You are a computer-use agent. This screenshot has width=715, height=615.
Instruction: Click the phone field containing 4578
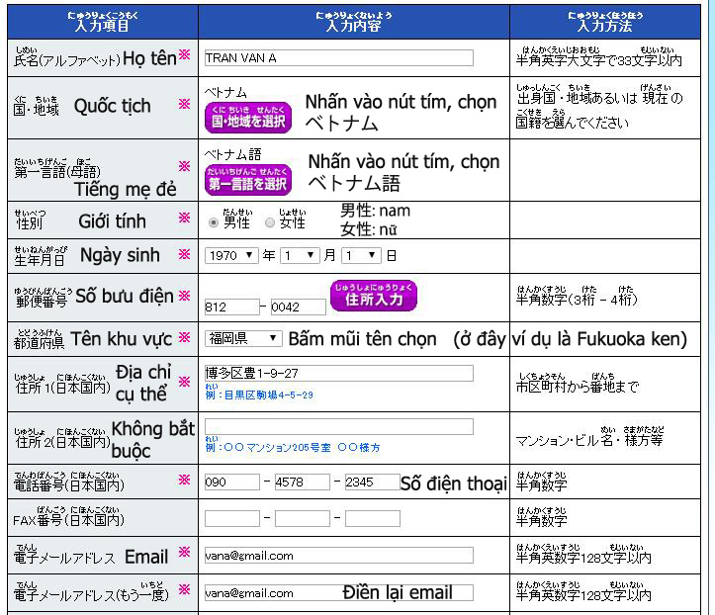click(303, 482)
